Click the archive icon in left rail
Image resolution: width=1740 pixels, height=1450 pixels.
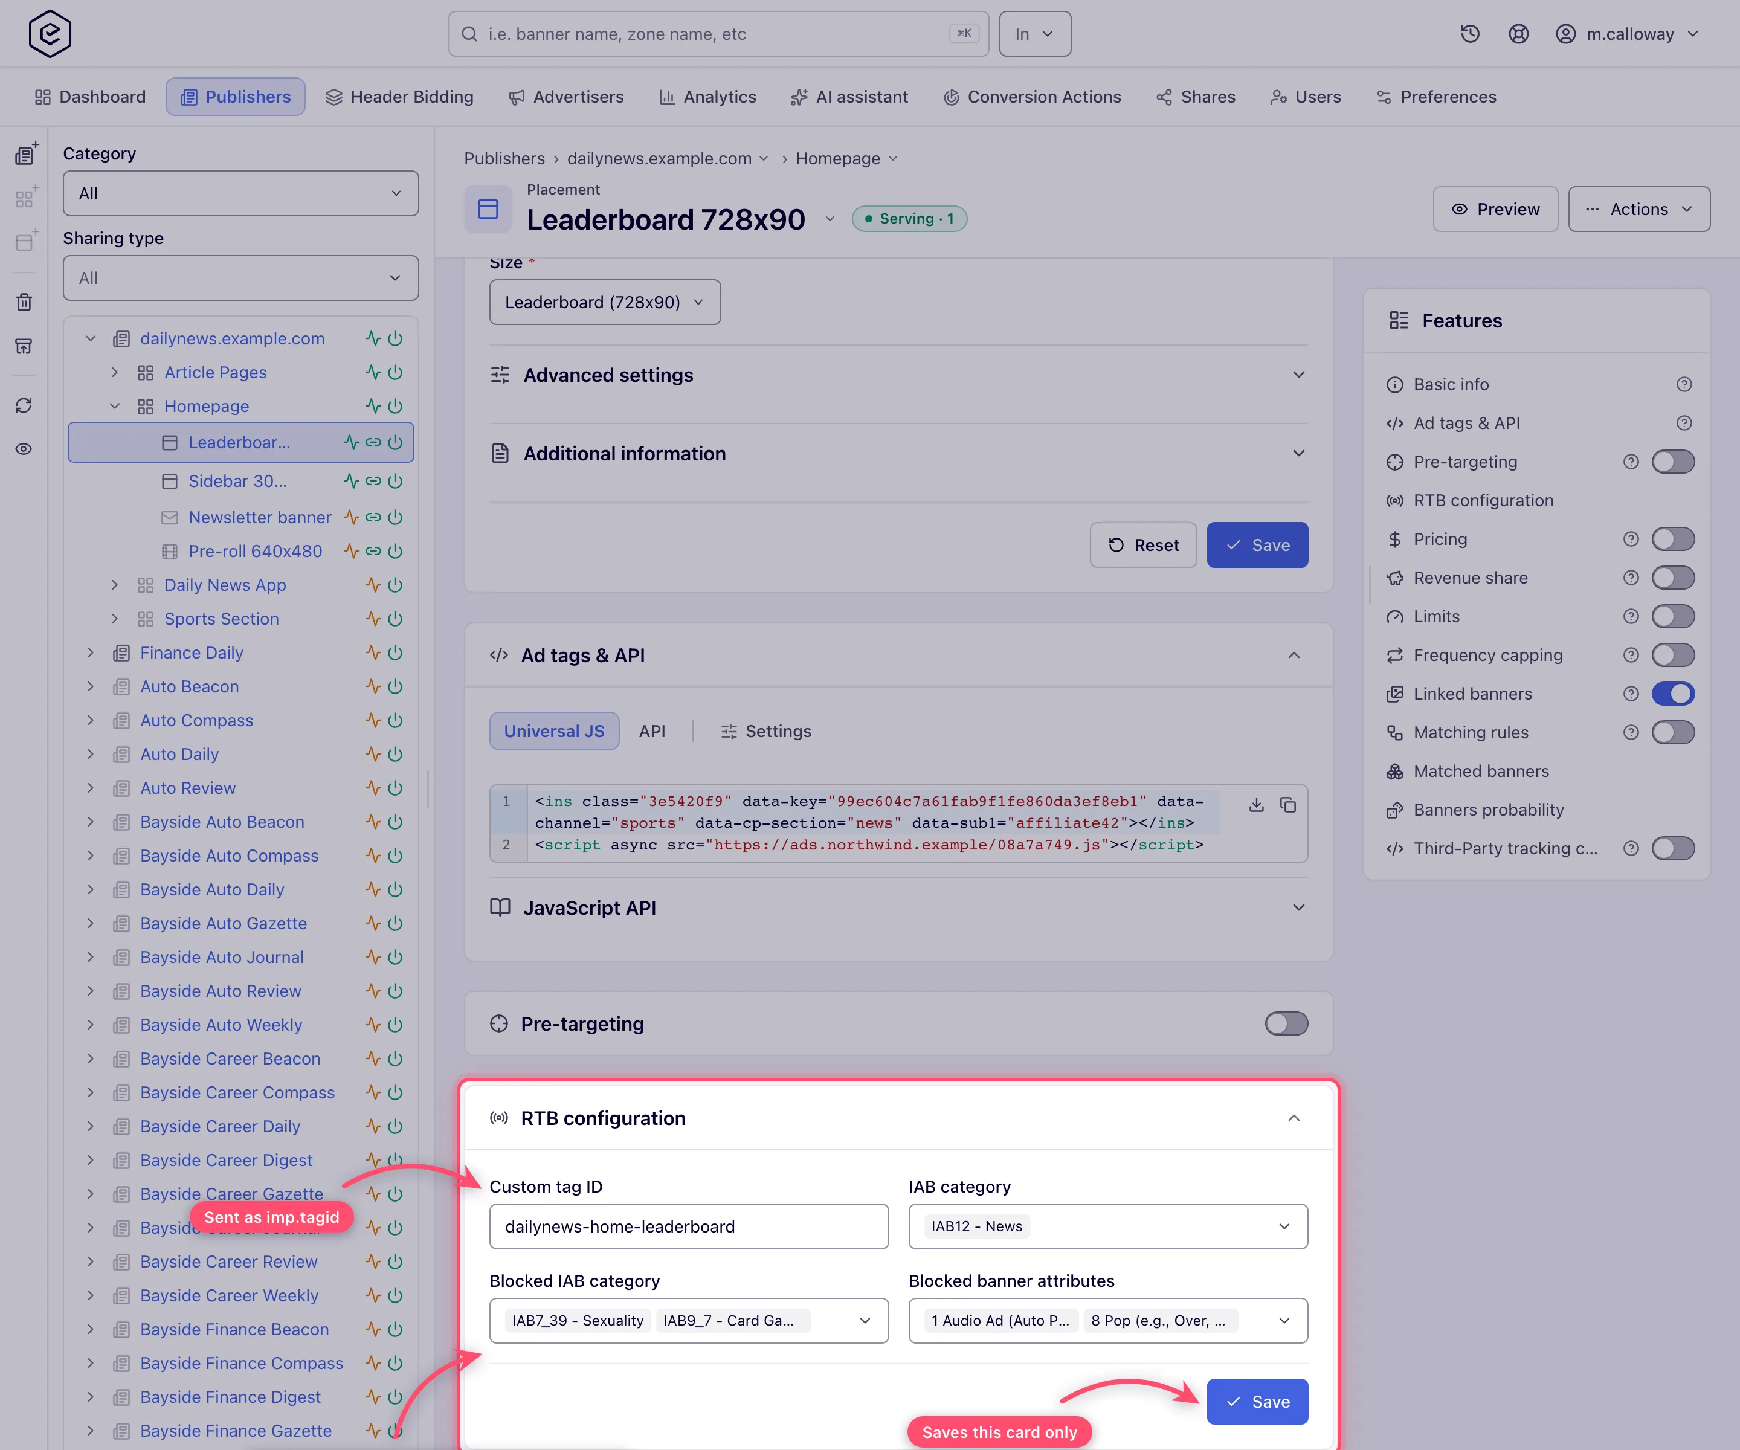[24, 346]
